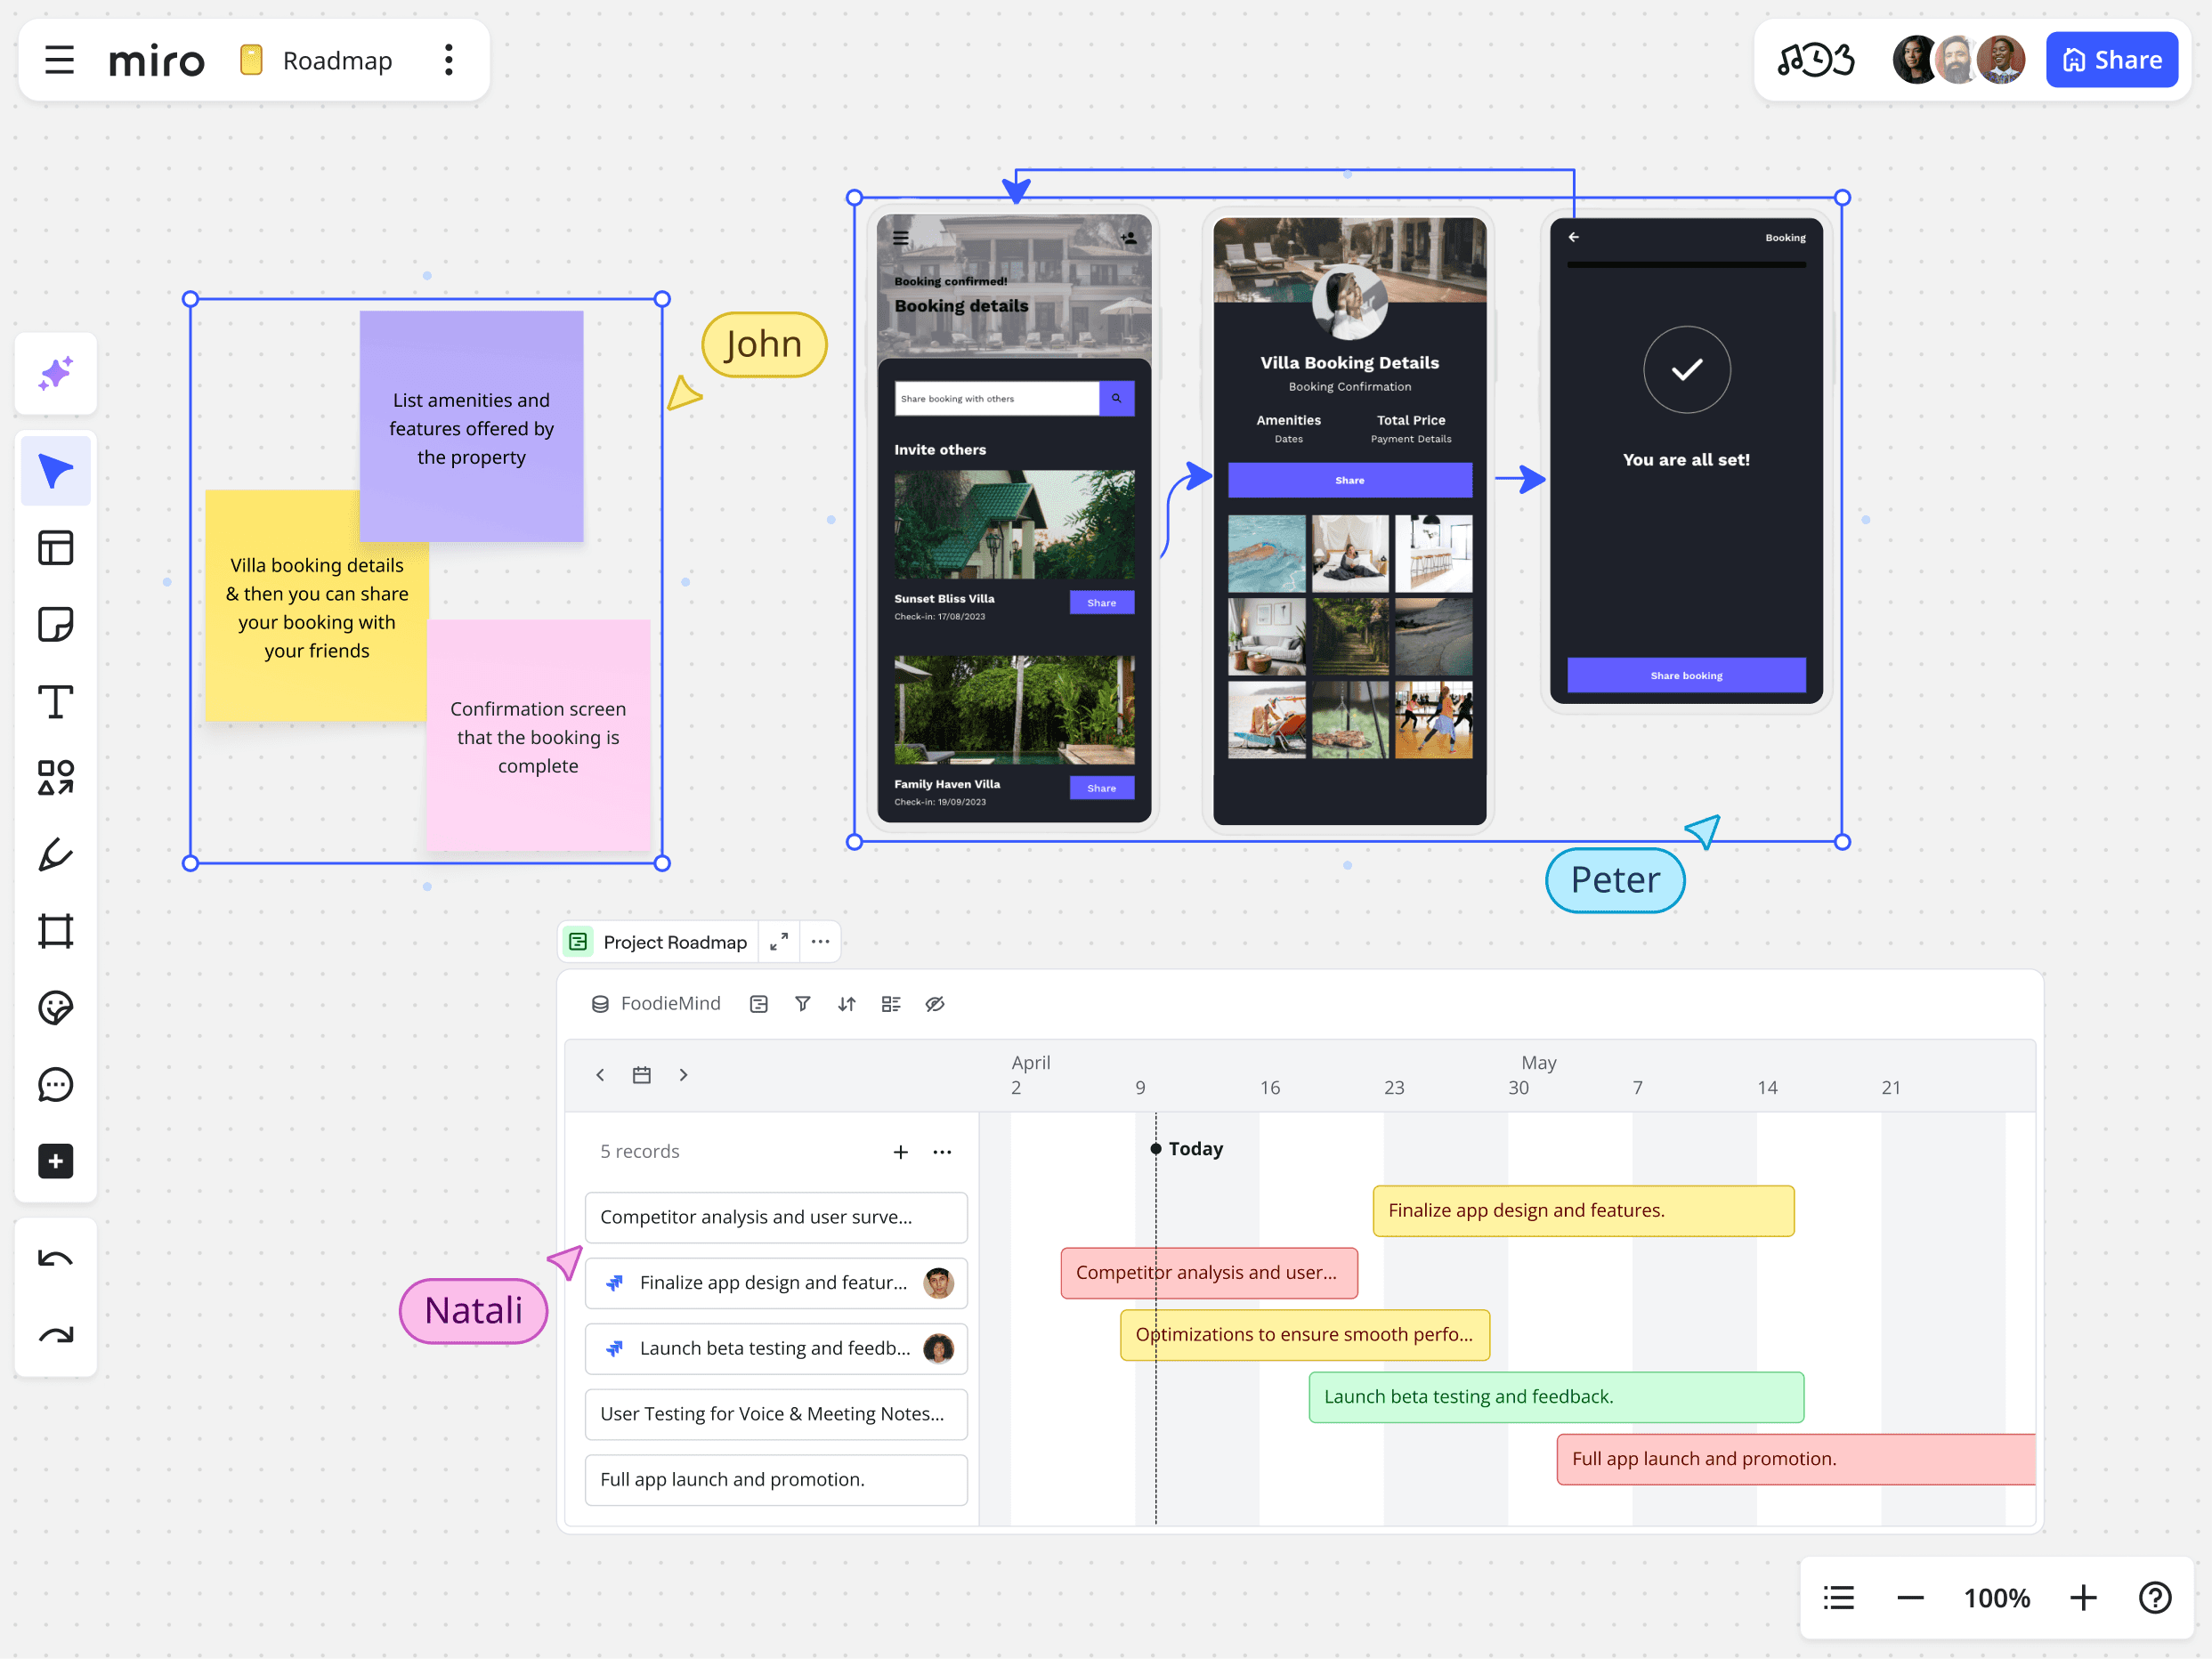
Task: Open the comments tool
Action: (55, 1085)
